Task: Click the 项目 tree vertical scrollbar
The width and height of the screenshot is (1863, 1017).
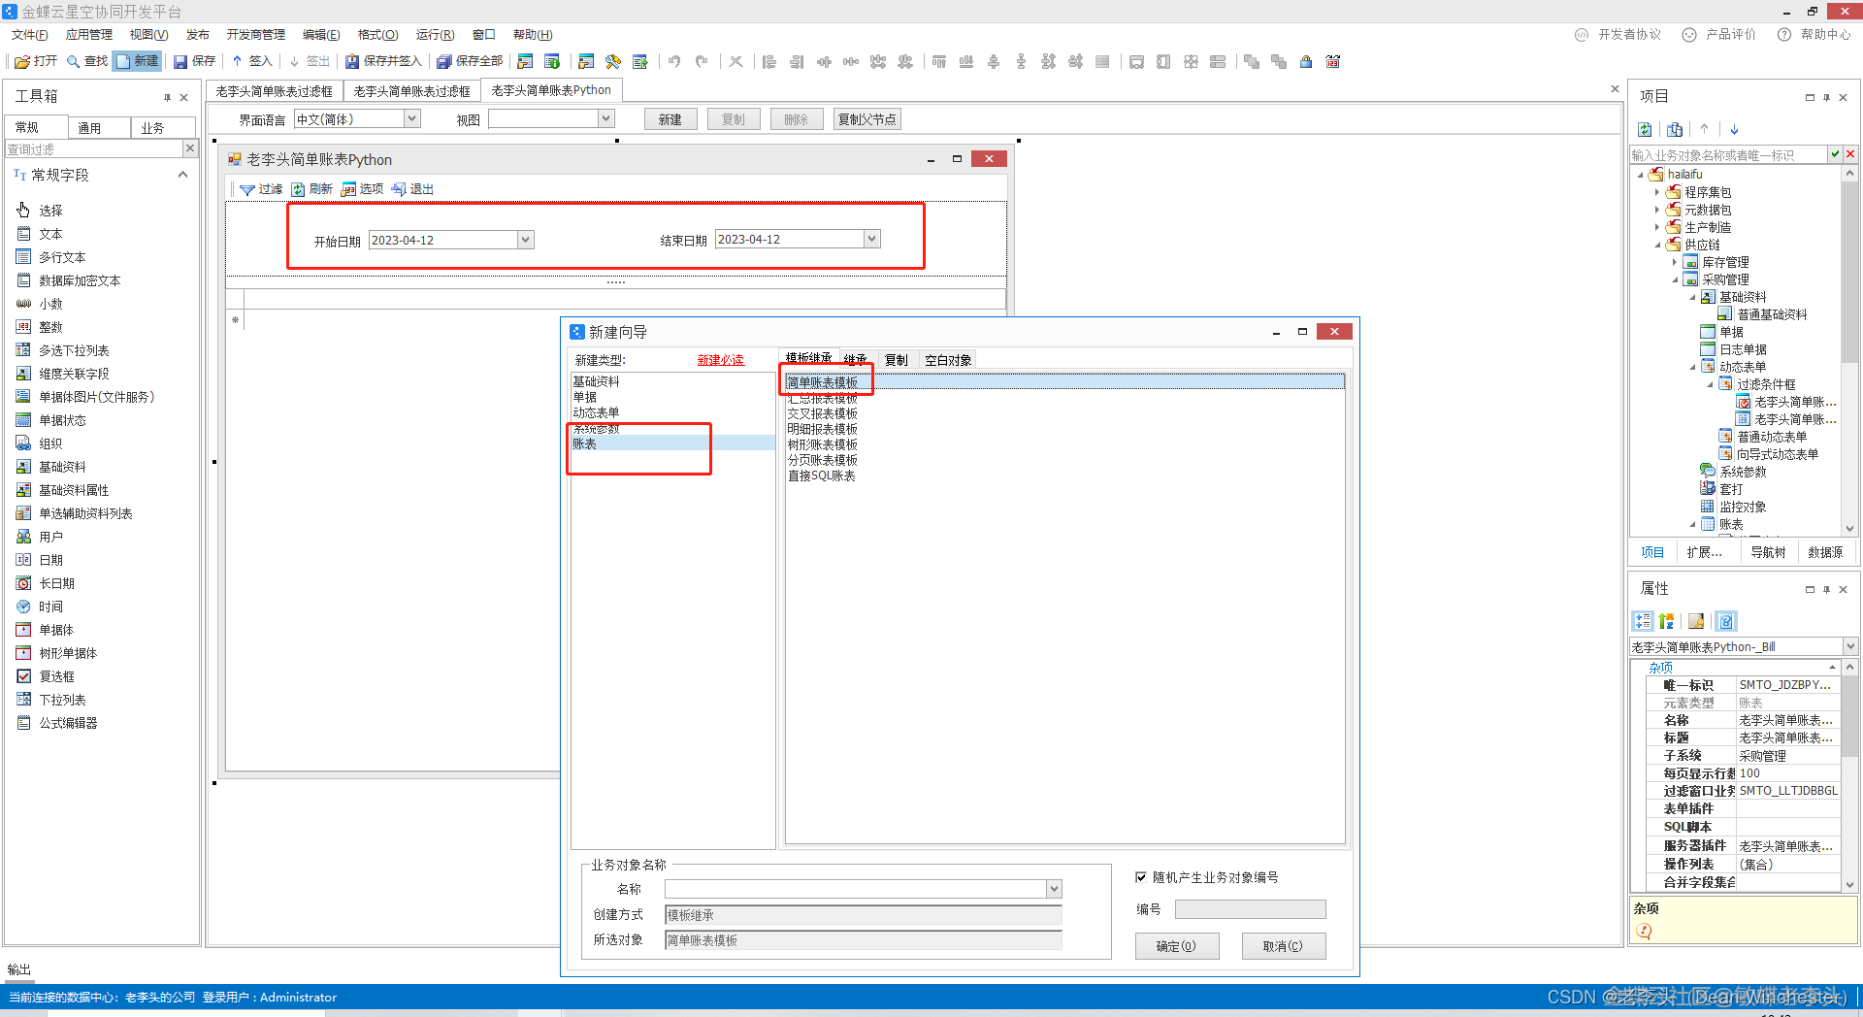Action: coord(1849,349)
